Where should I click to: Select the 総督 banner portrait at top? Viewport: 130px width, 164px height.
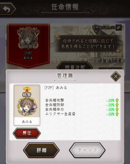[28, 38]
